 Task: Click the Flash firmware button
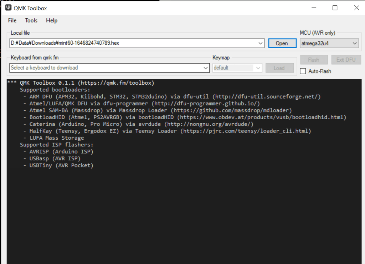(x=314, y=59)
